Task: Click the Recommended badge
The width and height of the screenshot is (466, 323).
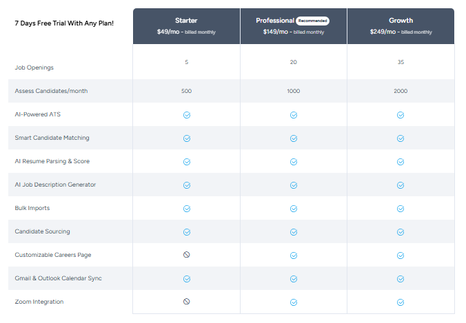Action: tap(312, 21)
